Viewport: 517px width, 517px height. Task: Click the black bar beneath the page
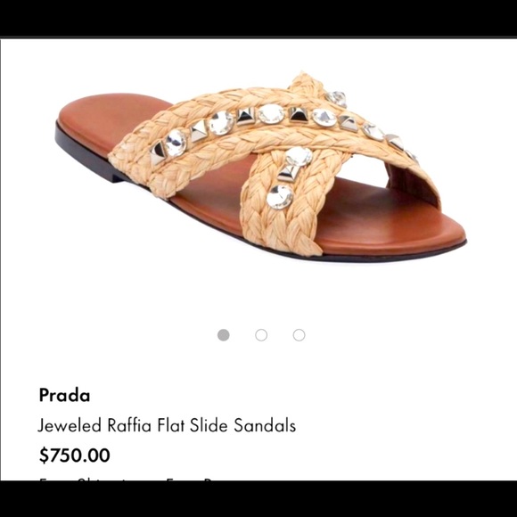click(258, 499)
